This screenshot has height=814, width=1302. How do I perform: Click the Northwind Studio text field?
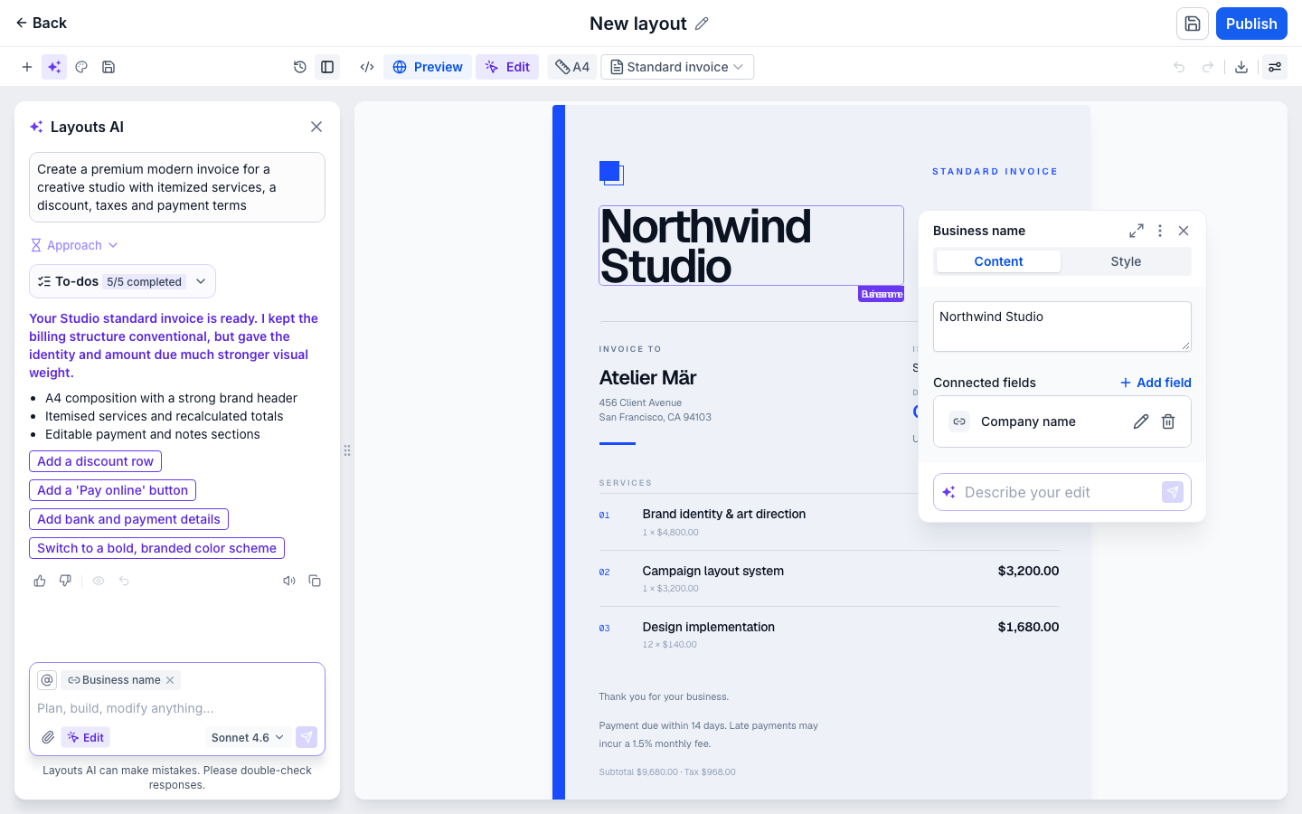1062,327
